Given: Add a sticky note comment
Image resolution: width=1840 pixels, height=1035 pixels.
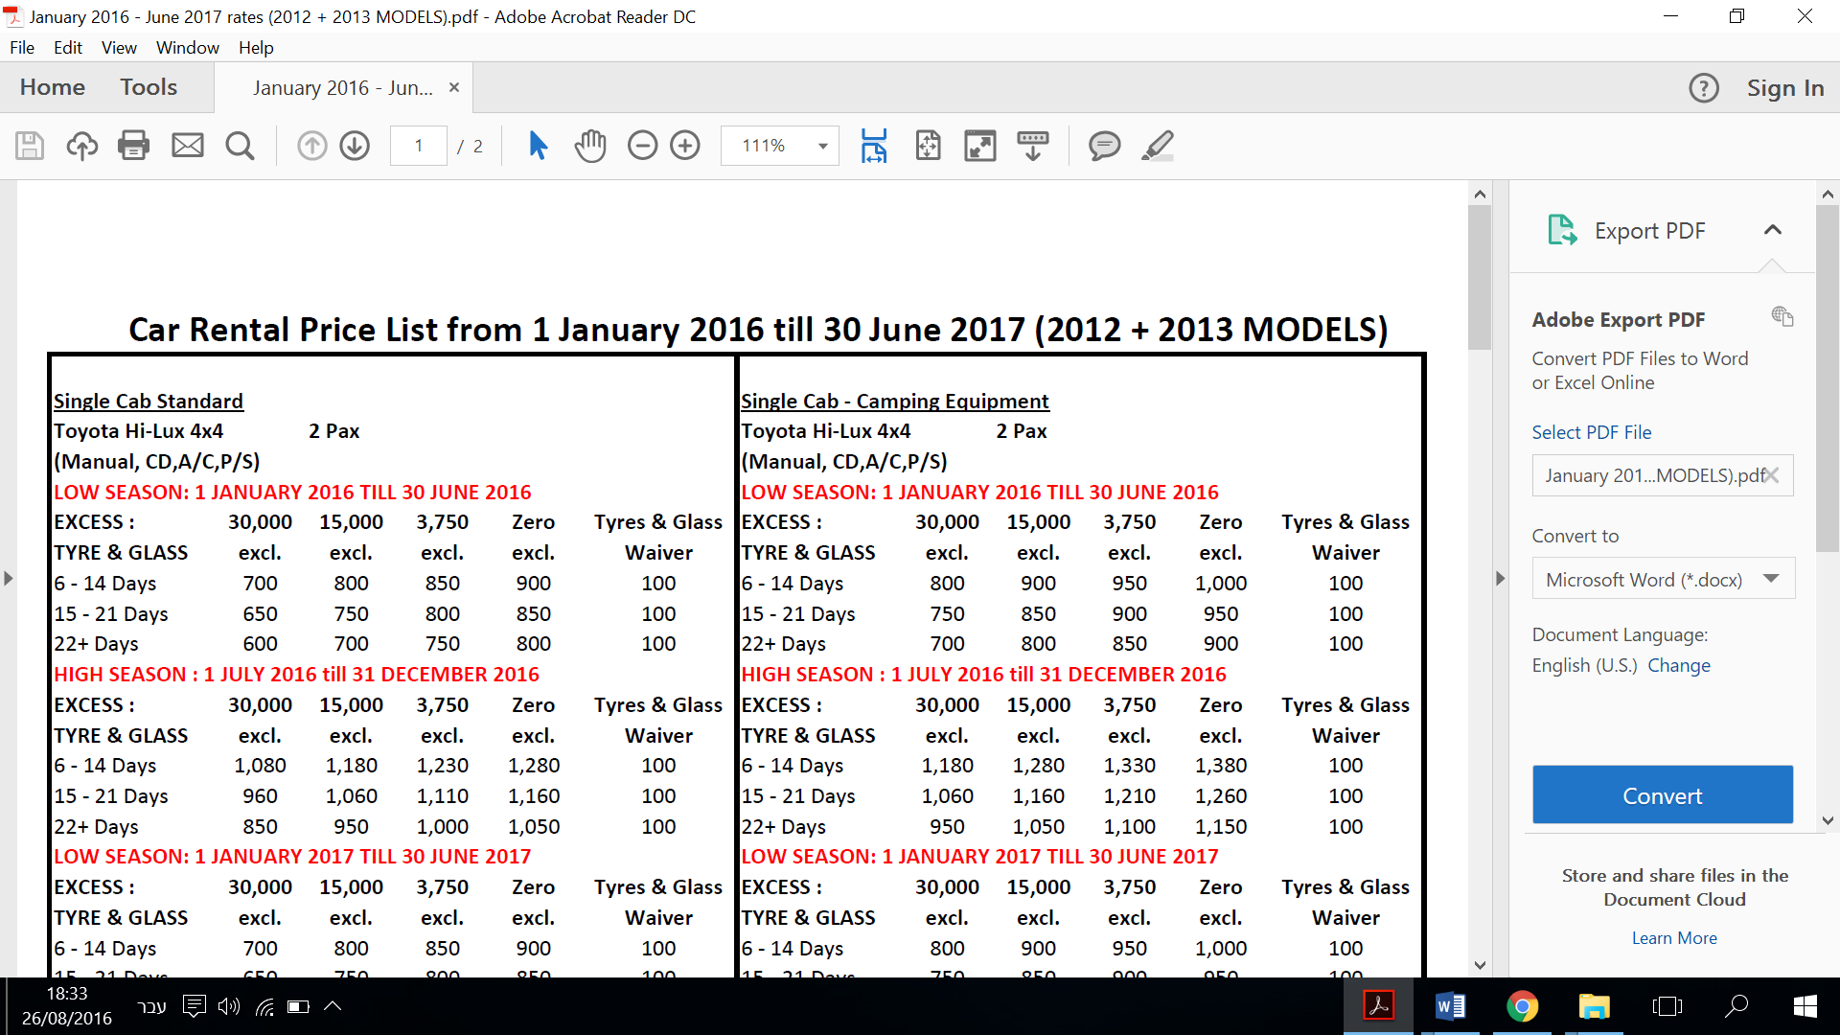Looking at the screenshot, I should [x=1104, y=146].
